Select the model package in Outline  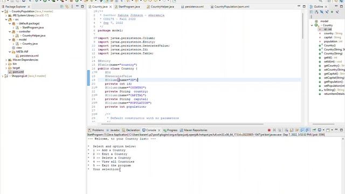tap(325, 22)
